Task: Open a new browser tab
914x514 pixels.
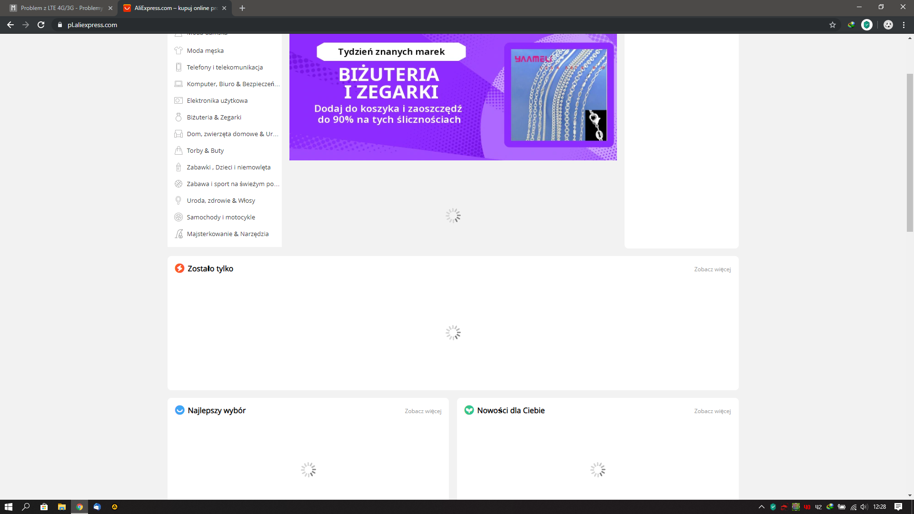Action: click(242, 8)
